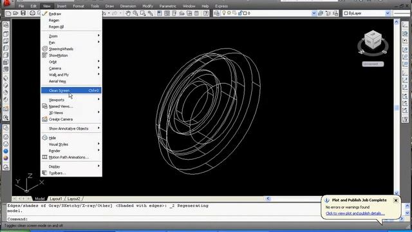
Task: Click the Properties palette toolbar icon
Action: 160,13
